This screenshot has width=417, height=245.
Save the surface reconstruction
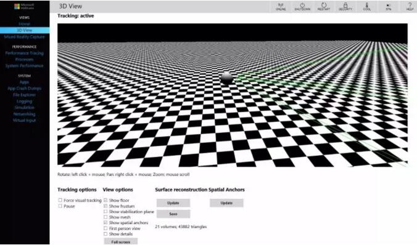click(x=173, y=214)
